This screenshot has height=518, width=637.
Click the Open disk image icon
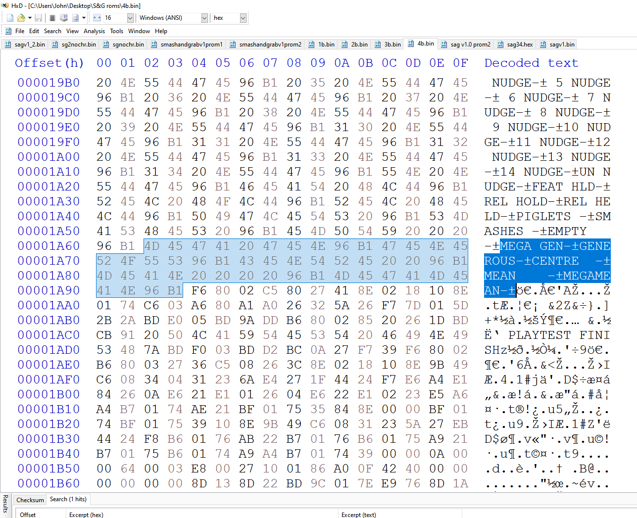coord(76,18)
